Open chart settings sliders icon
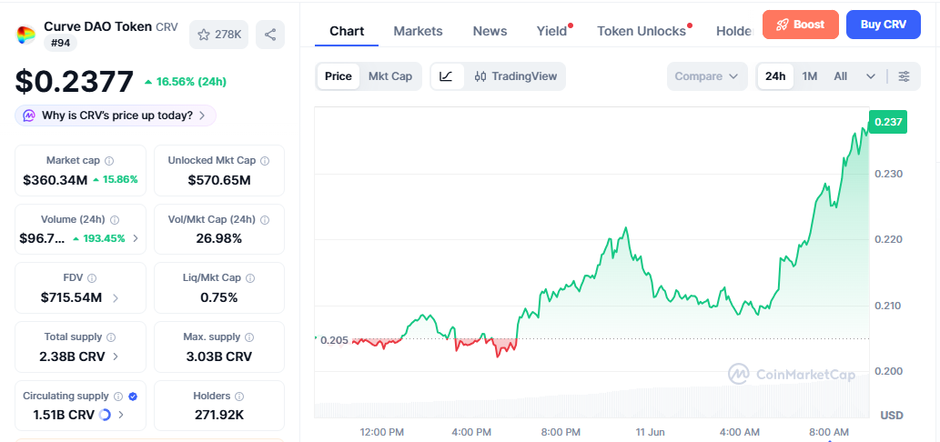The height and width of the screenshot is (442, 940). (x=904, y=76)
